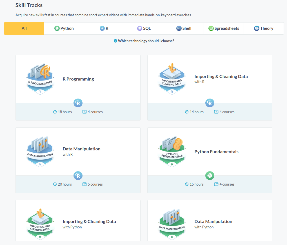Click the R Programming badge image

(x=40, y=79)
